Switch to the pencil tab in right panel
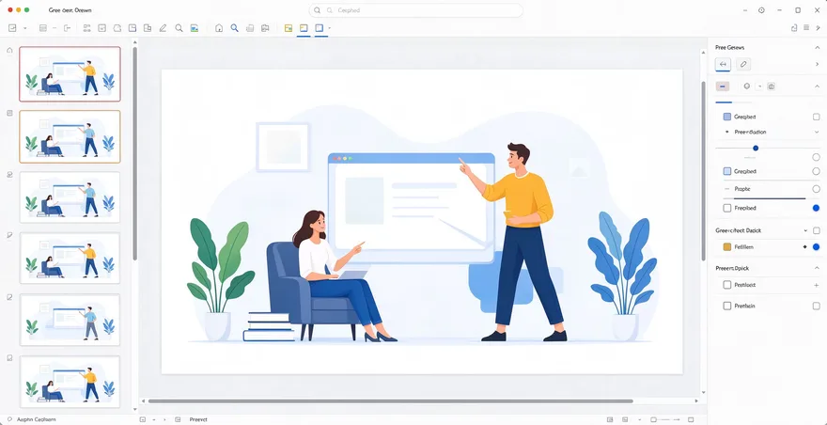827x425 pixels. pos(743,64)
